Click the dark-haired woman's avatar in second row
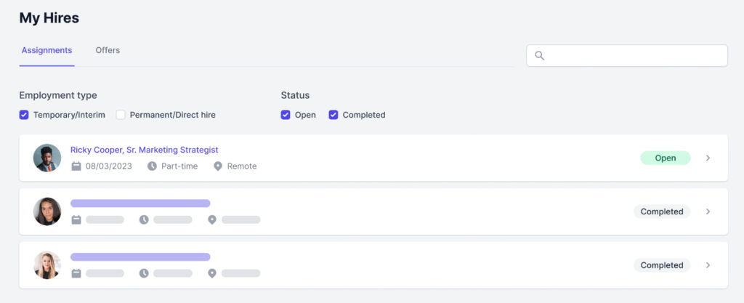 tap(47, 211)
